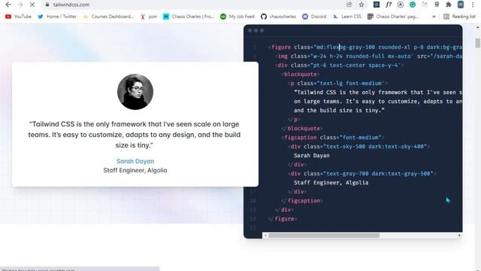Viewport: 481px width, 271px height.
Task: Click the browser forward arrow
Action: [20, 5]
